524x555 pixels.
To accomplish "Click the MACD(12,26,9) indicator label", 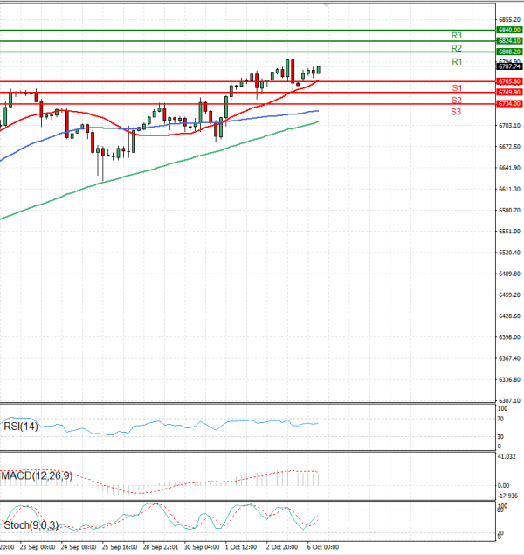I will (37, 475).
